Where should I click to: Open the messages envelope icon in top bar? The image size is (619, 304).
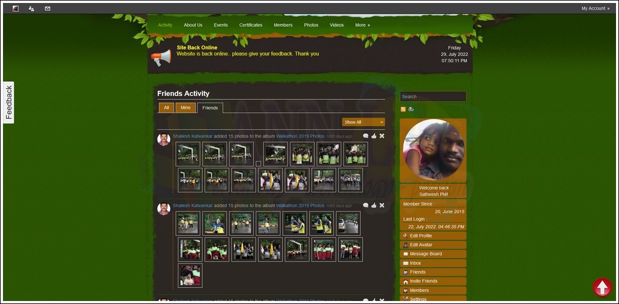(47, 8)
